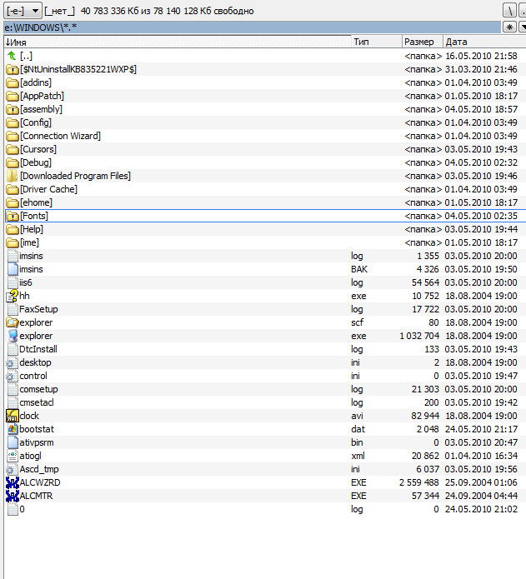This screenshot has width=526, height=579.
Task: Click the [..] parent directory entry
Action: point(26,56)
